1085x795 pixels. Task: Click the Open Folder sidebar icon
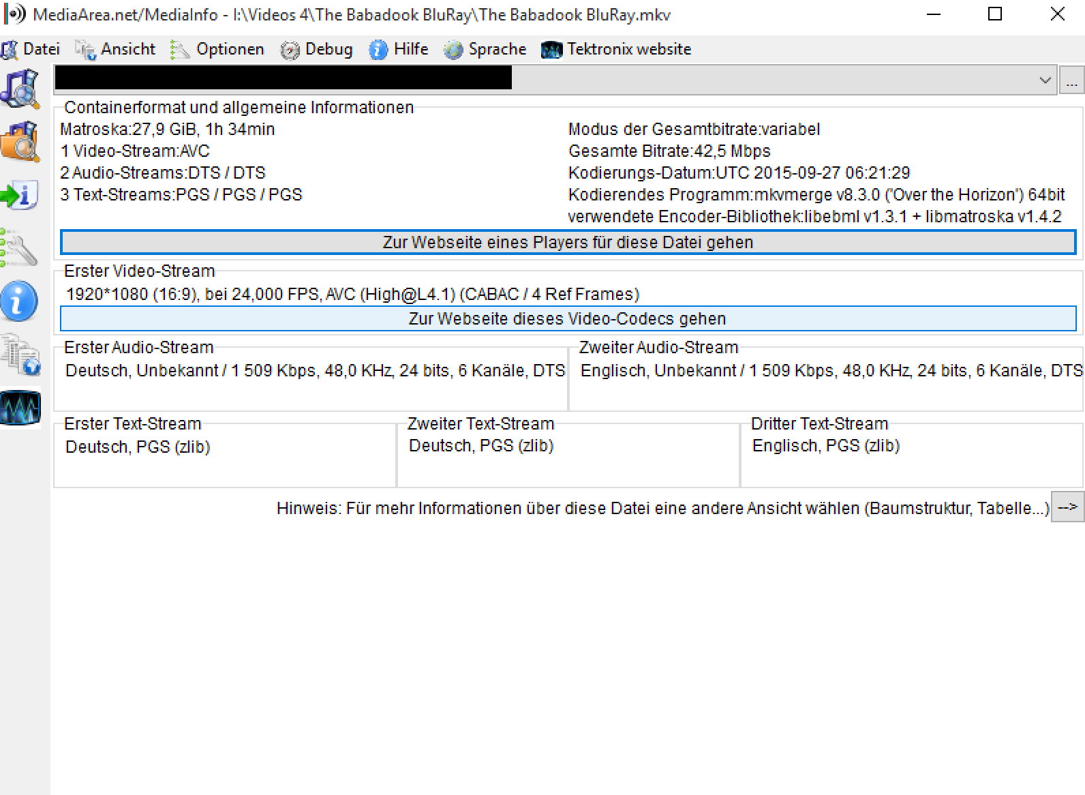pyautogui.click(x=20, y=142)
